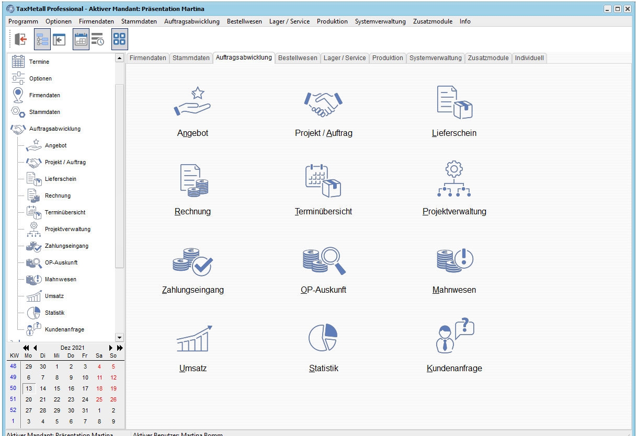The width and height of the screenshot is (637, 436).
Task: Go to next year in calendar
Action: (x=120, y=348)
